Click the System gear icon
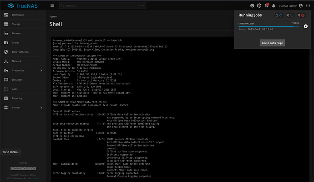Image resolution: width=314 pixels, height=182 pixels. coord(6,108)
